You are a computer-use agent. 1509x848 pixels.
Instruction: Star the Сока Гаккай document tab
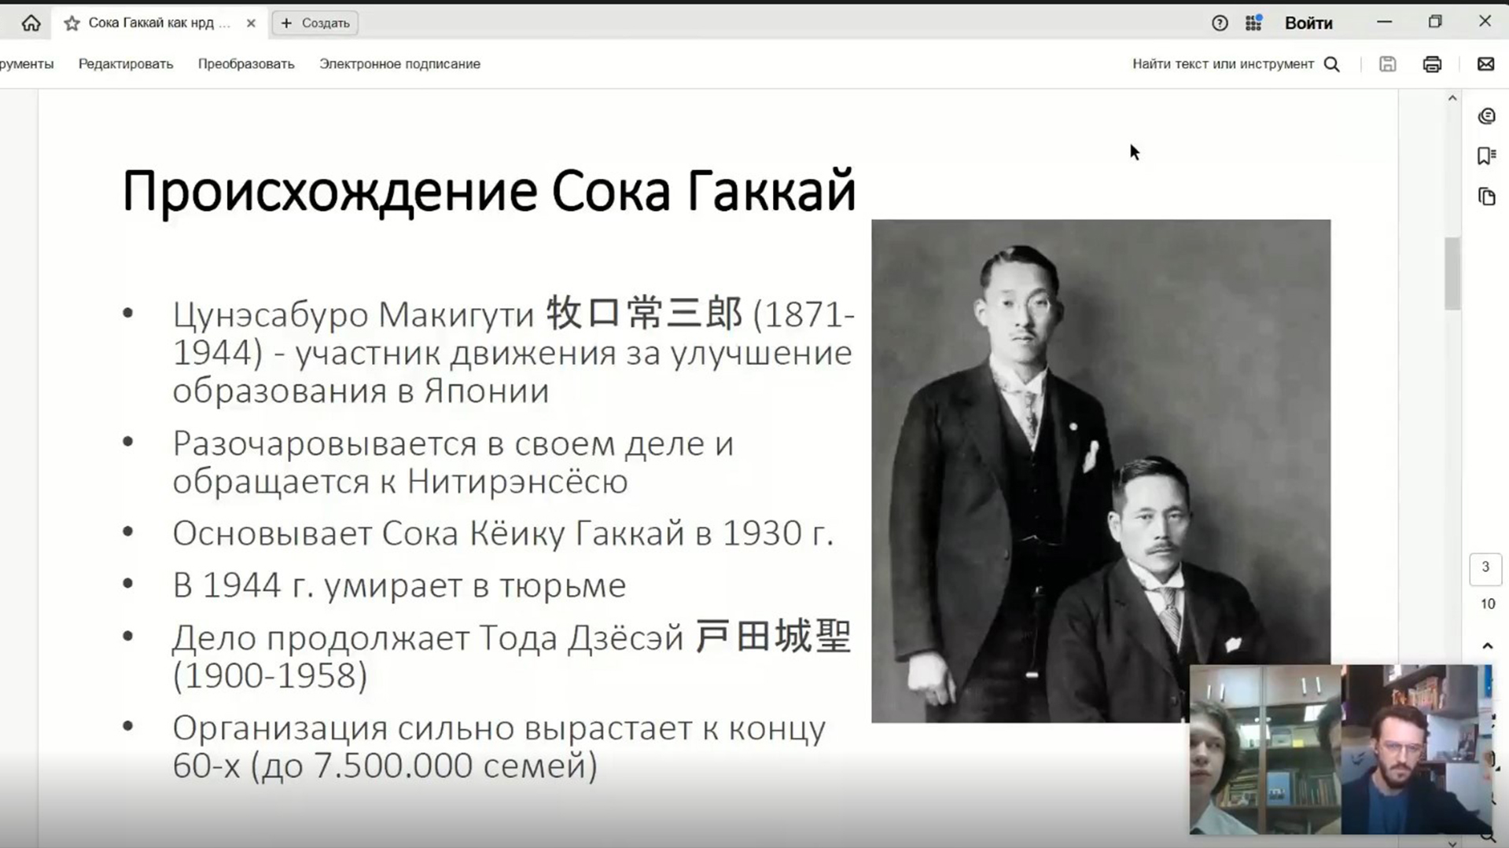tap(72, 24)
